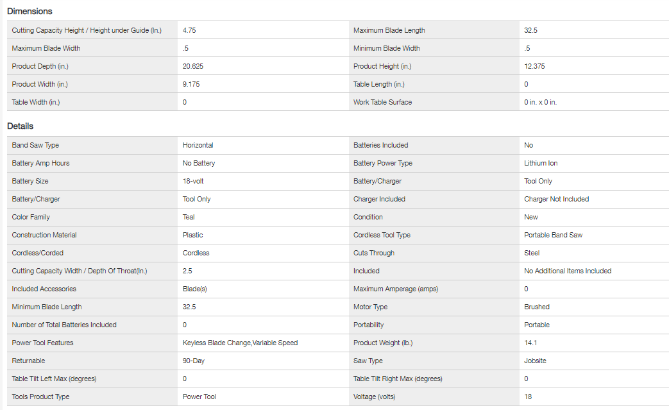This screenshot has height=410, width=669.
Task: Click the Cuts Through Steel value
Action: click(532, 253)
